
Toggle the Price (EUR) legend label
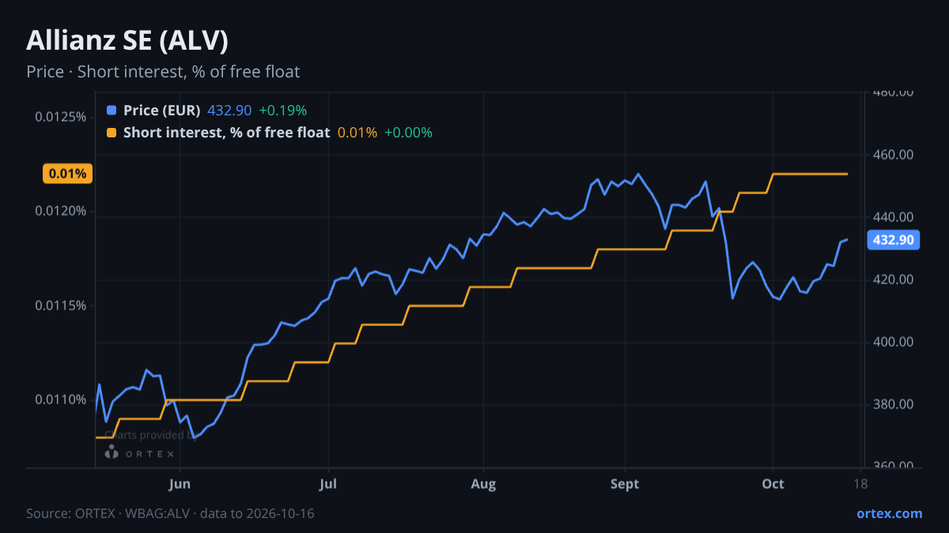tap(162, 111)
